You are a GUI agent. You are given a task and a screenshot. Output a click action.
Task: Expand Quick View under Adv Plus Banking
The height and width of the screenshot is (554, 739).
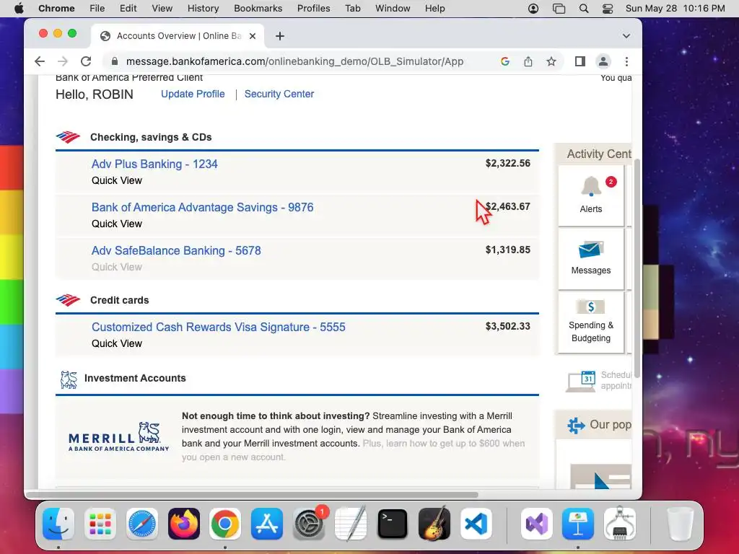pos(117,180)
